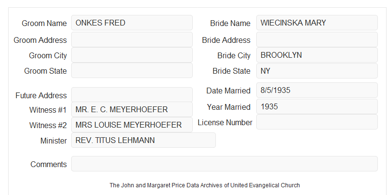Focus the empty Bride Address field
Viewport: 387px width, 195px height.
coord(317,39)
